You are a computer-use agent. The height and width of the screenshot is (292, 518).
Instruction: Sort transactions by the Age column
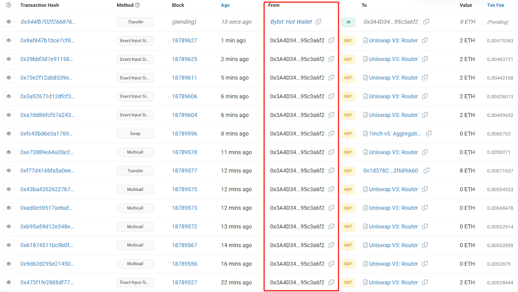pos(225,5)
